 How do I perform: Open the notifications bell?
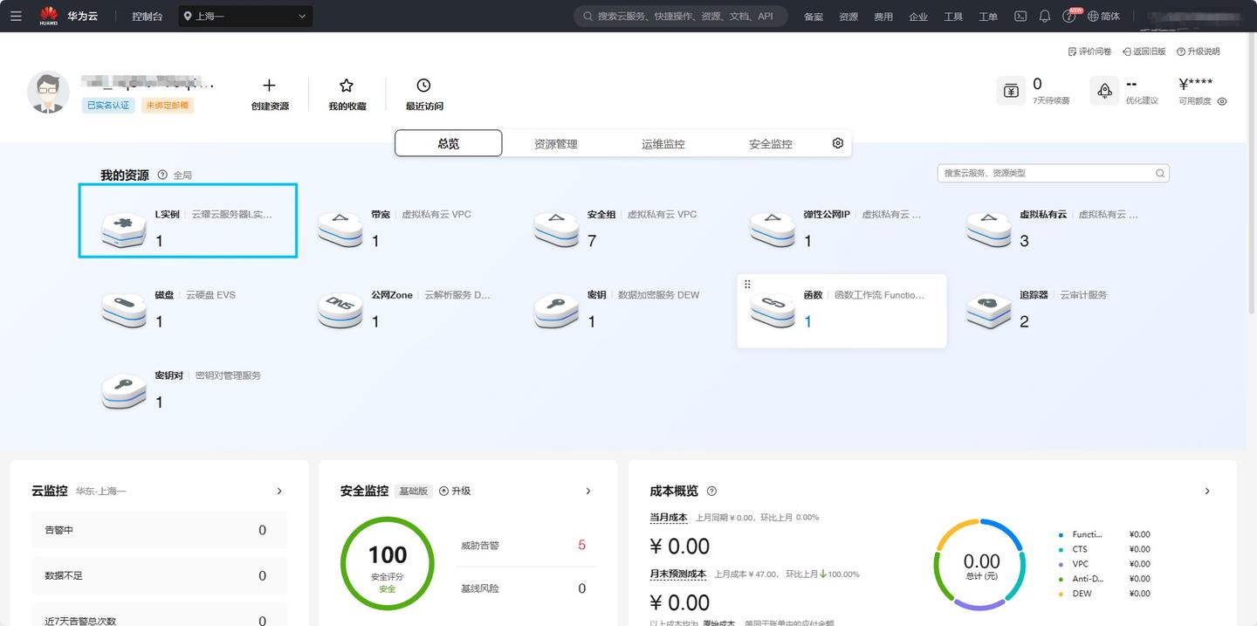1044,16
